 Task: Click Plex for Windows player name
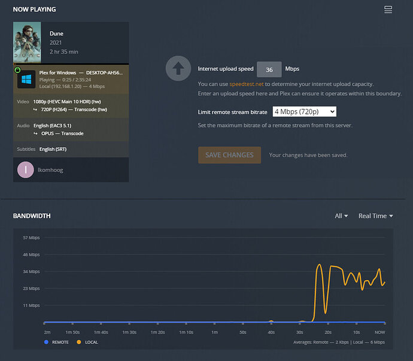point(57,72)
